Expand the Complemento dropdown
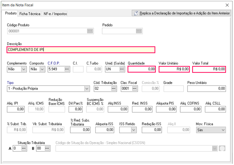234x165 pixels. click(x=24, y=69)
